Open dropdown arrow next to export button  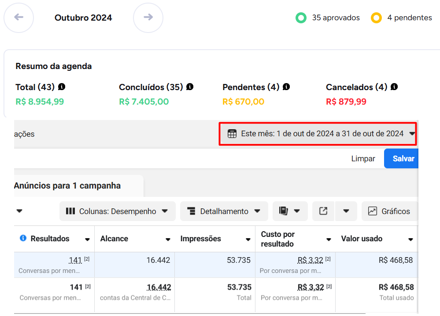pos(346,211)
